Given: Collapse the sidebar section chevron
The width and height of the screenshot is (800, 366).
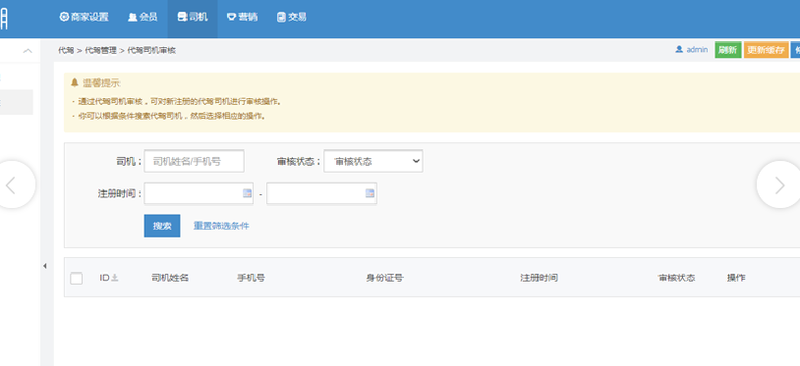Looking at the screenshot, I should click(28, 51).
